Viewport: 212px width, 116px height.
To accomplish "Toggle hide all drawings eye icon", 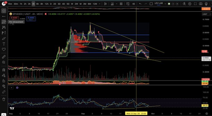I will coord(4,86).
